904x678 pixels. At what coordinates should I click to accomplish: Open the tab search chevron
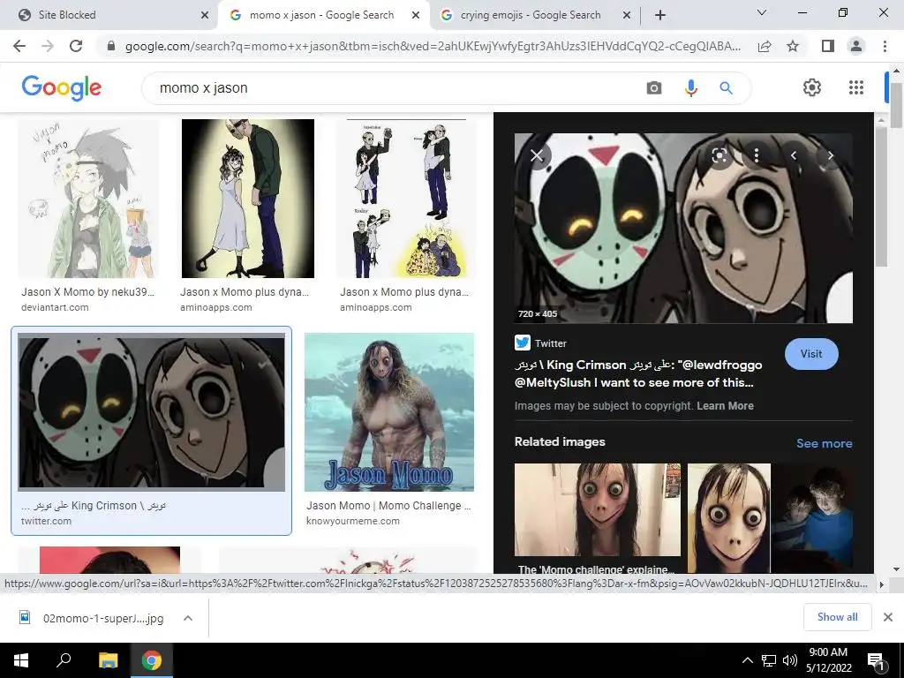(762, 12)
